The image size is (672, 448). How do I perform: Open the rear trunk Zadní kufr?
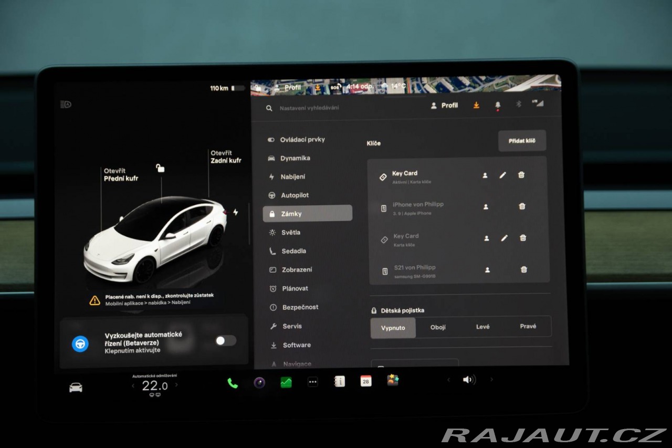click(x=226, y=157)
